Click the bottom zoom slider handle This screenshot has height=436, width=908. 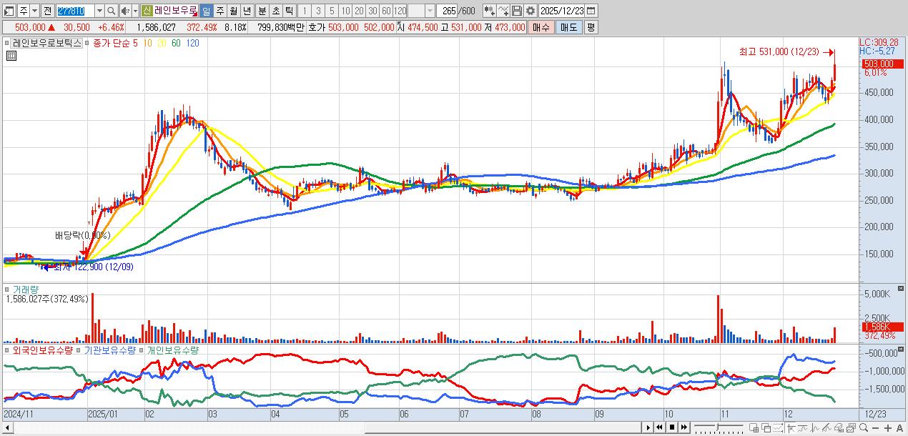718,427
